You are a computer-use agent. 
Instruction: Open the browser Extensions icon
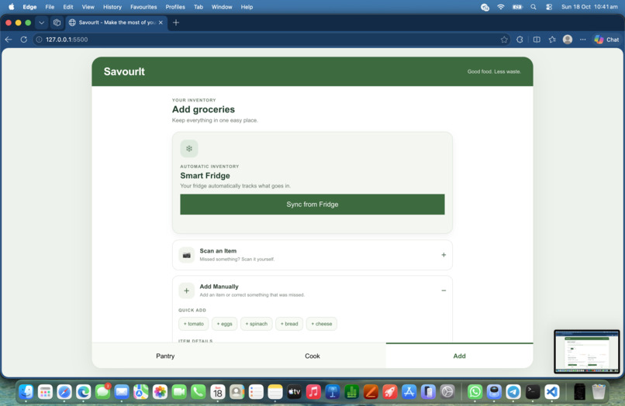tap(520, 40)
